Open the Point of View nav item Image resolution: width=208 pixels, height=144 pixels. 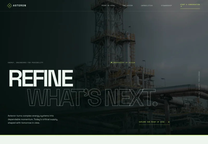pyautogui.click(x=108, y=5)
